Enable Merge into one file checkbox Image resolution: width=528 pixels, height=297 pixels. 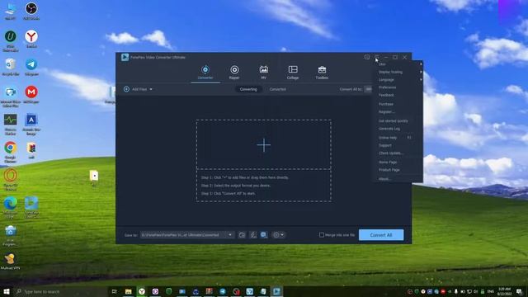[322, 234]
